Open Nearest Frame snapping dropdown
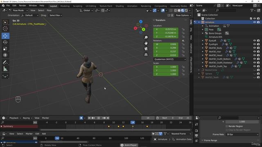Viewport: 262px width, 147px height. point(181,134)
